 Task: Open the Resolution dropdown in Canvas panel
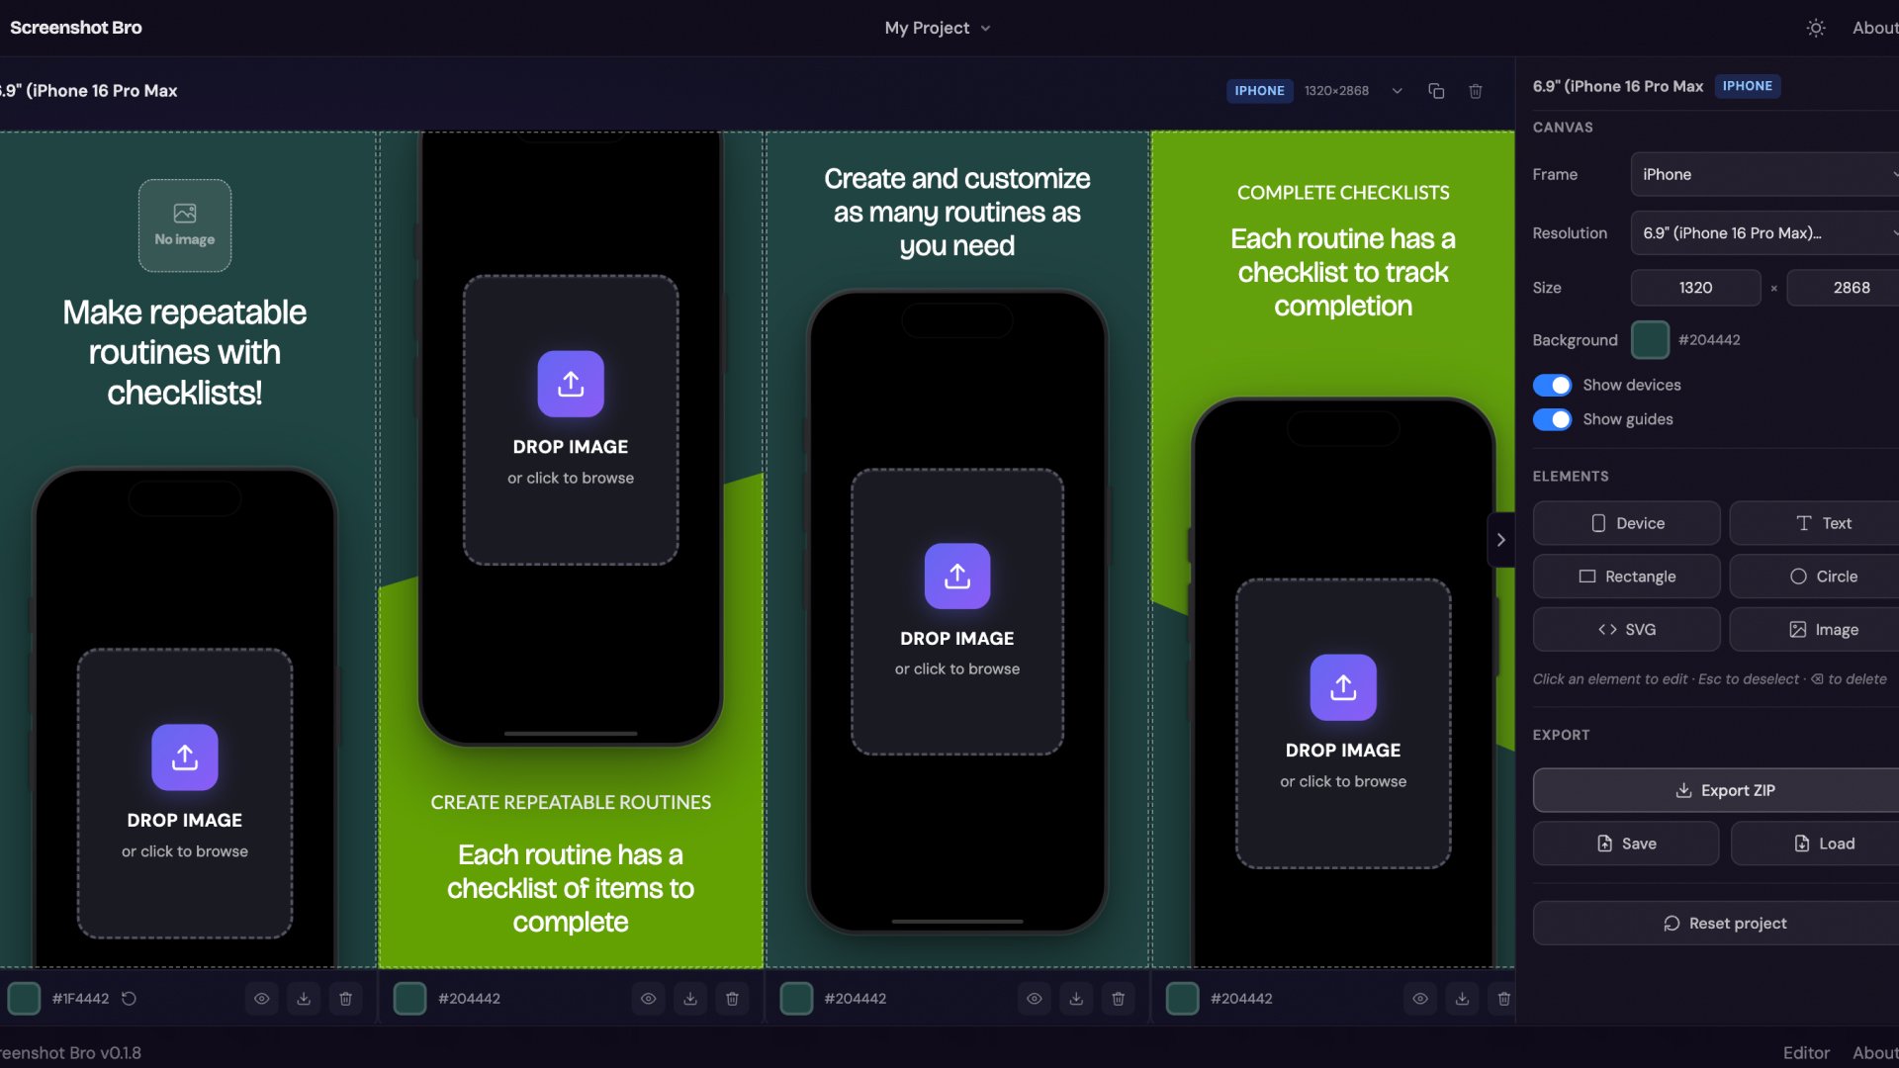pyautogui.click(x=1764, y=233)
